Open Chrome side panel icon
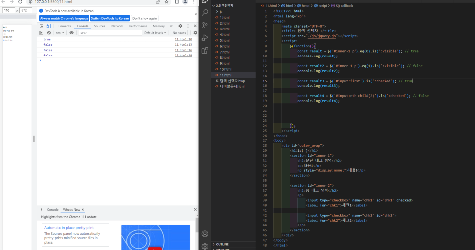Screen dimensions: 475x250 [177, 2]
